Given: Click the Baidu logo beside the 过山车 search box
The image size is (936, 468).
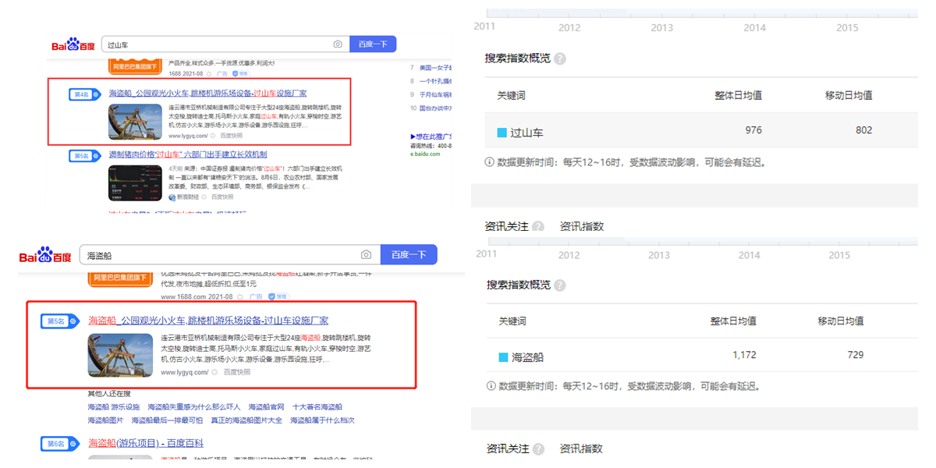Looking at the screenshot, I should pyautogui.click(x=73, y=44).
